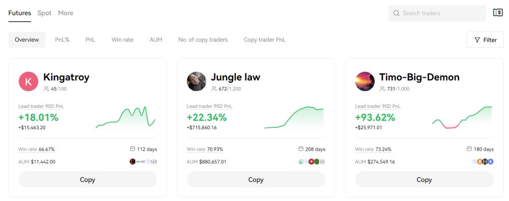
Task: Click Copy on Timo-Big-Demon's card
Action: tap(425, 180)
